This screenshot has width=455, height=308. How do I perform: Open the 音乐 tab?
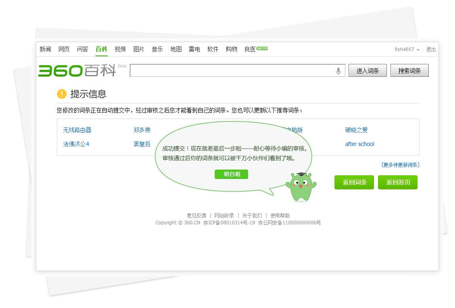click(x=157, y=49)
